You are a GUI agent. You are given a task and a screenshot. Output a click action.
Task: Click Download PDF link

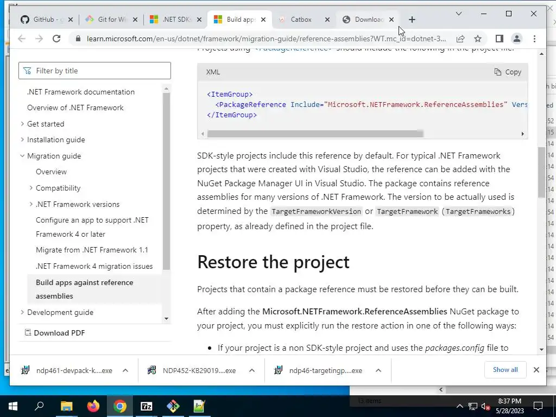pyautogui.click(x=55, y=333)
